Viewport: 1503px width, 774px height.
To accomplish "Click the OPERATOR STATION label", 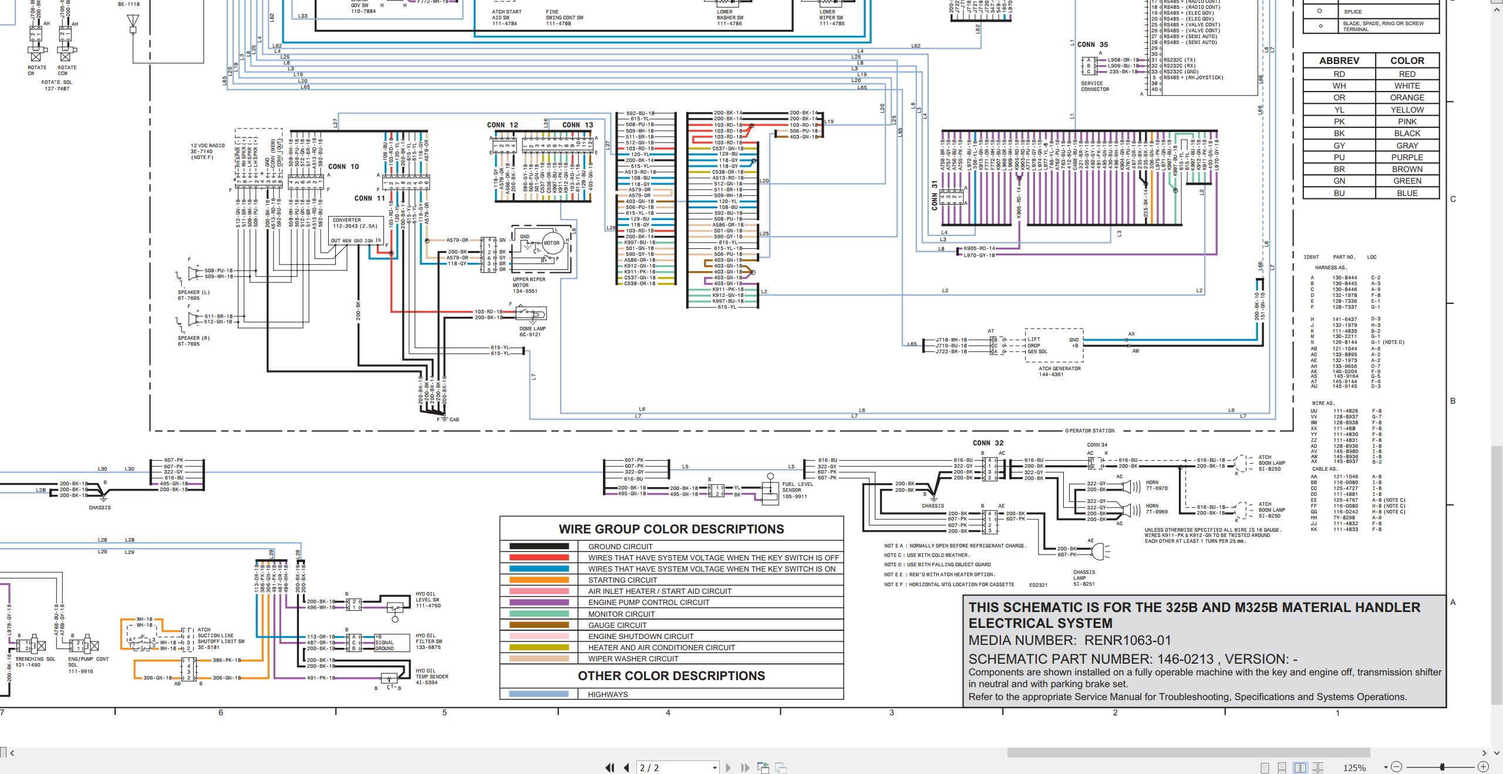I will pyautogui.click(x=1090, y=431).
